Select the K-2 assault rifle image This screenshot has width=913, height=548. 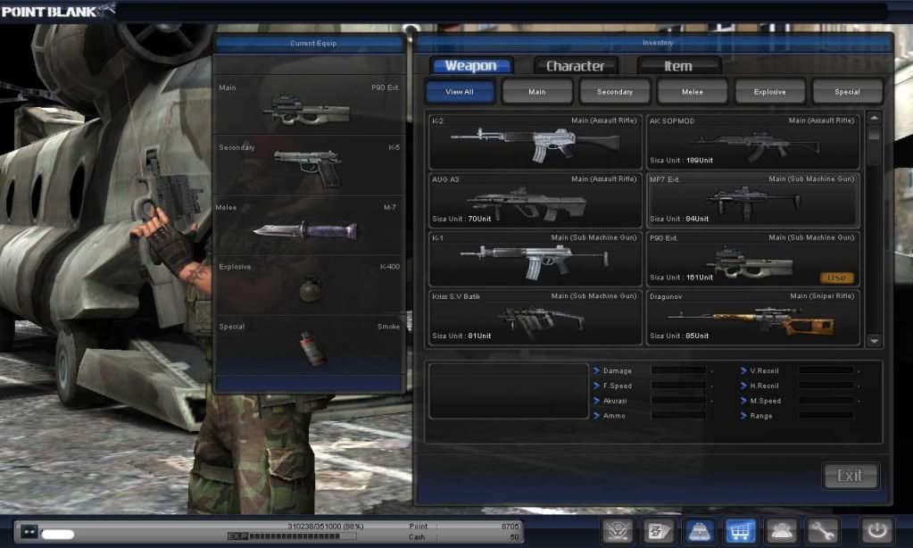click(x=535, y=144)
